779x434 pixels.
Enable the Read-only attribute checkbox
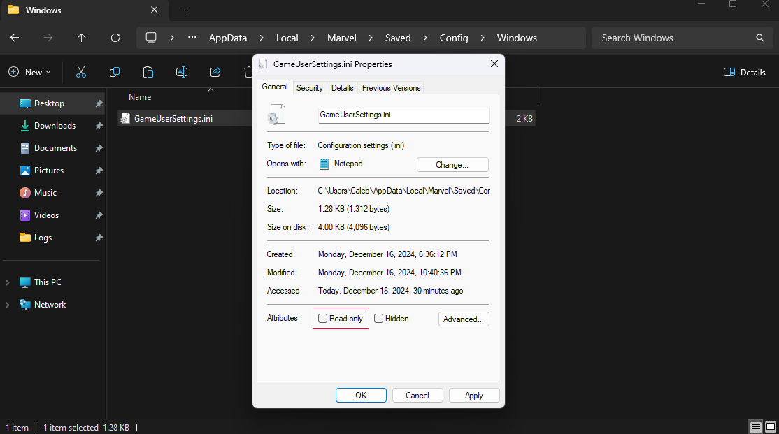coord(322,319)
